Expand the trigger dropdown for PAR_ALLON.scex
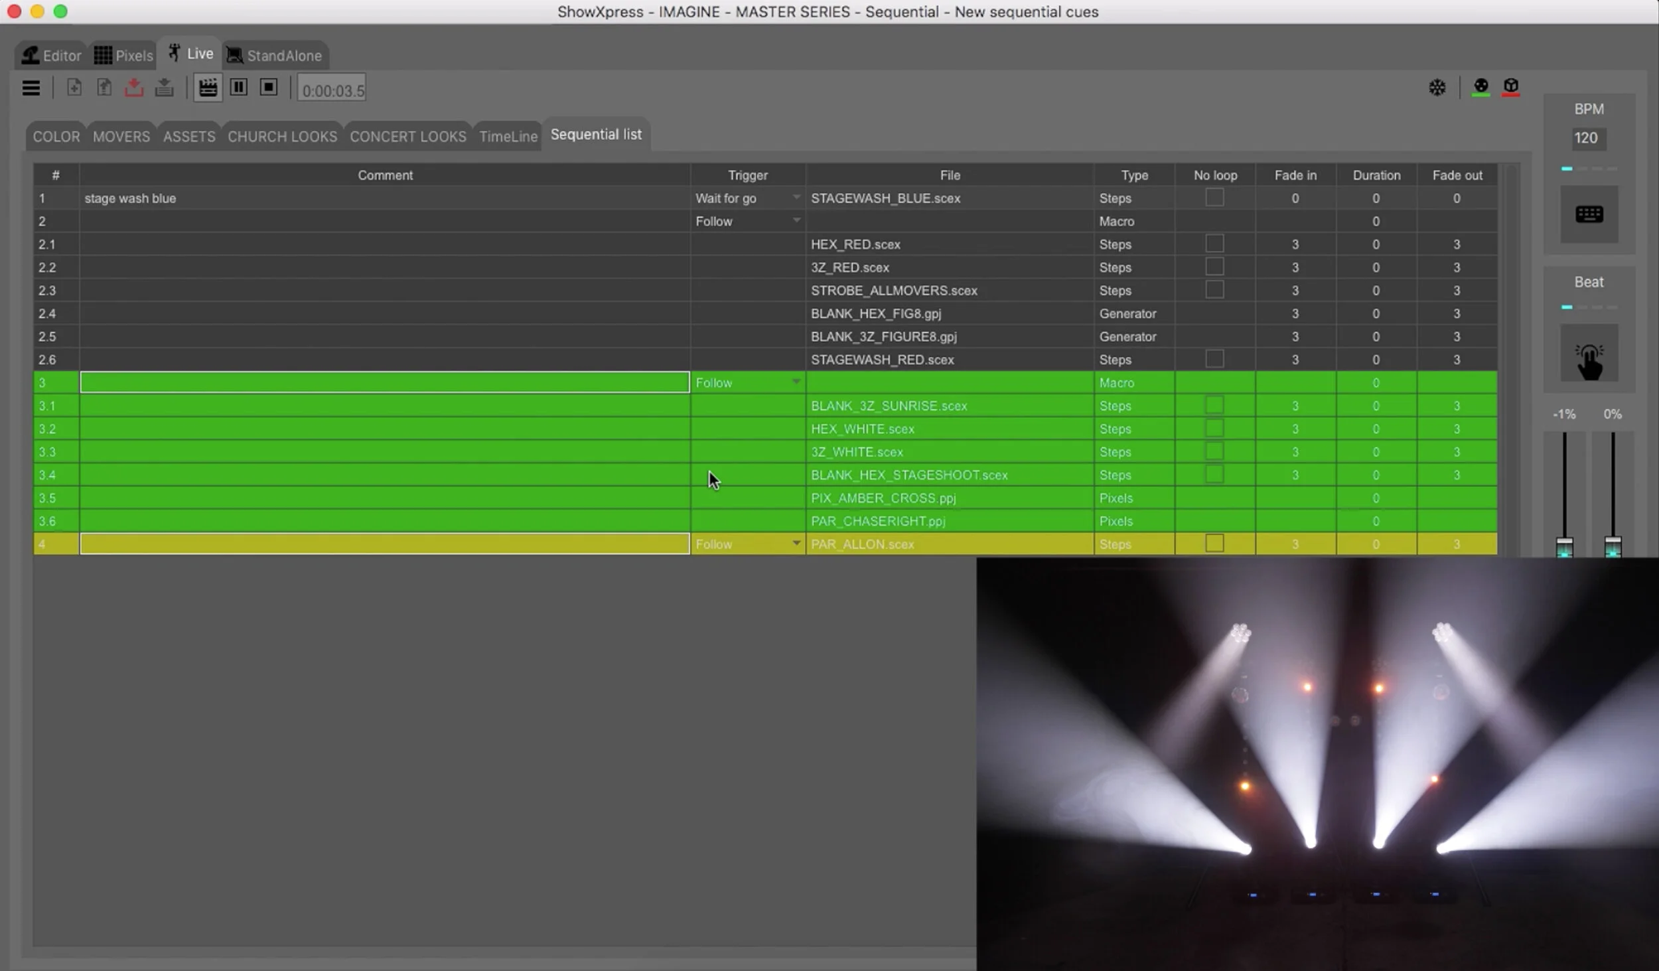1659x971 pixels. [795, 544]
